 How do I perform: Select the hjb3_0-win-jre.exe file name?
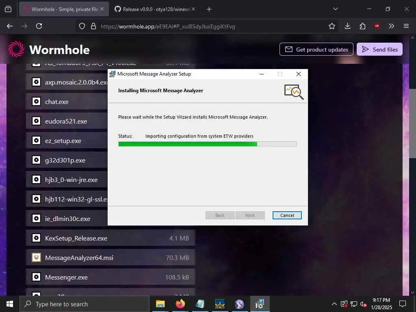pyautogui.click(x=71, y=180)
